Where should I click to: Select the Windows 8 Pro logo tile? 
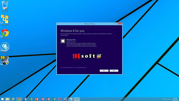click(x=63, y=41)
